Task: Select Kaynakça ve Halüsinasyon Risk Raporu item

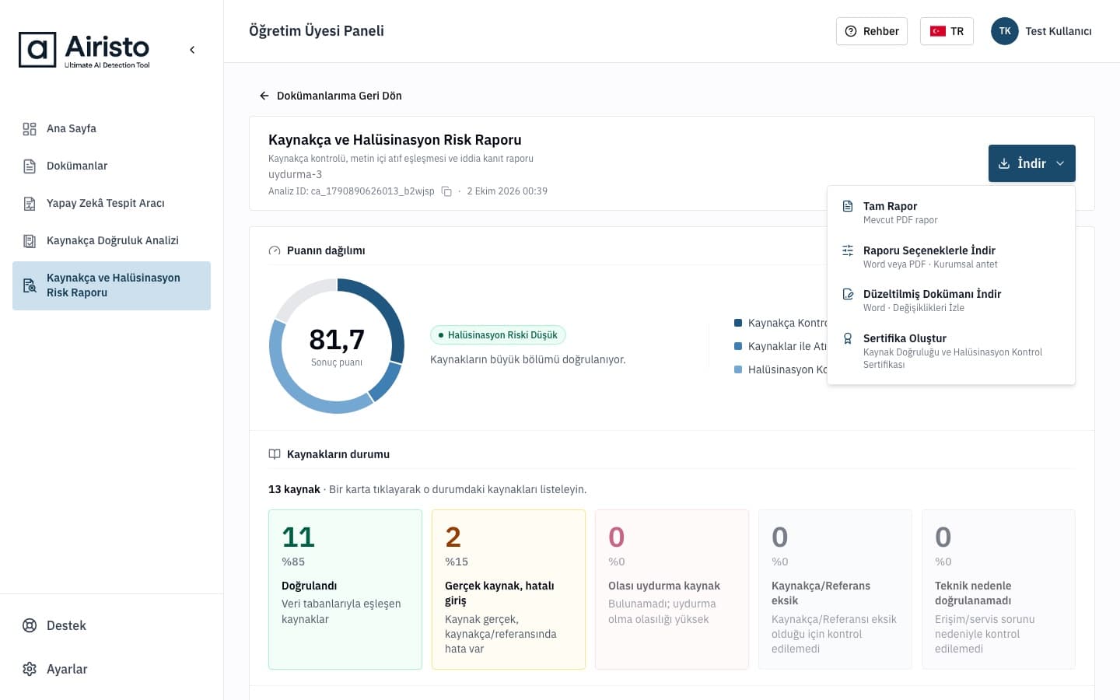Action: (x=111, y=285)
